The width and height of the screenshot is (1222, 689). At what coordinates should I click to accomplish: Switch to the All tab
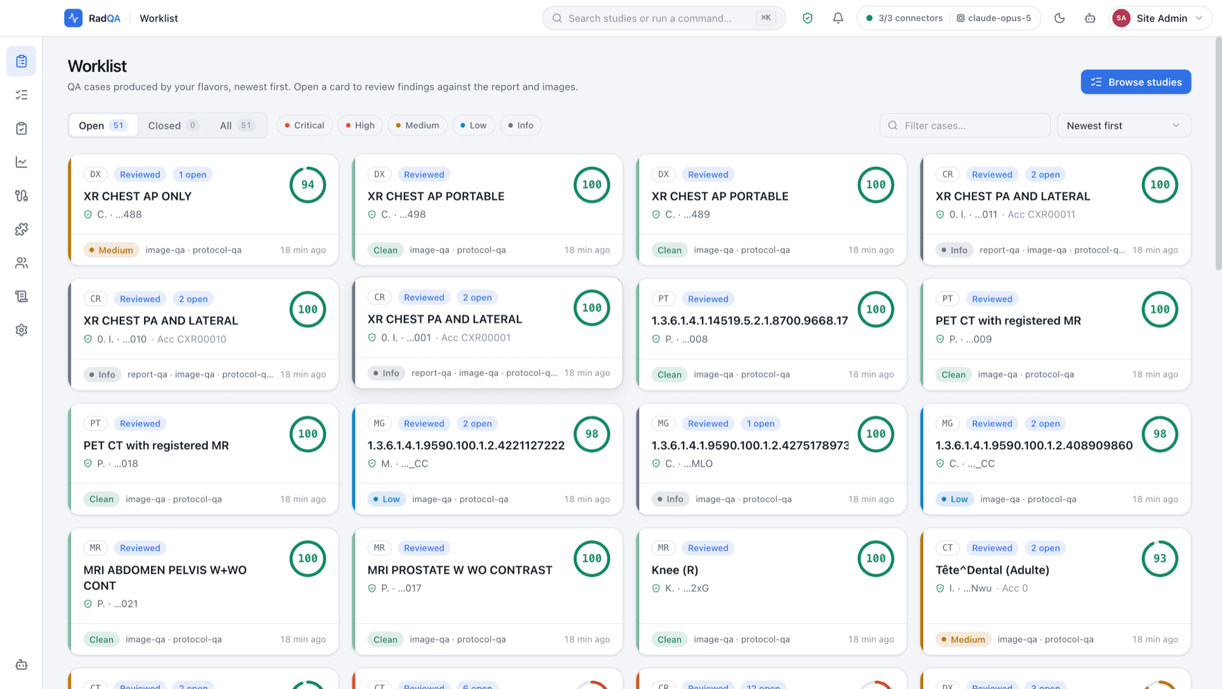237,125
